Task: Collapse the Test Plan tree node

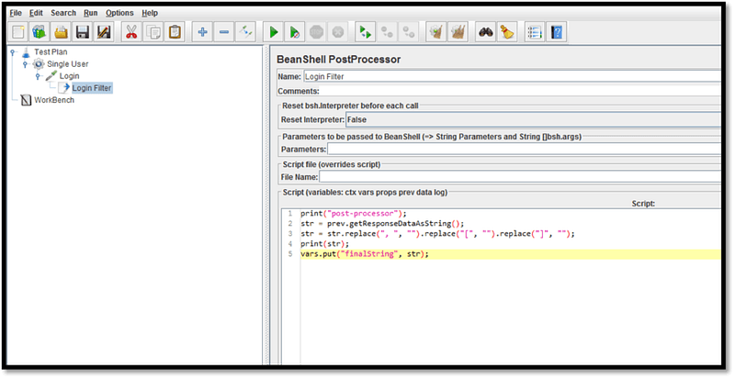Action: pyautogui.click(x=12, y=52)
